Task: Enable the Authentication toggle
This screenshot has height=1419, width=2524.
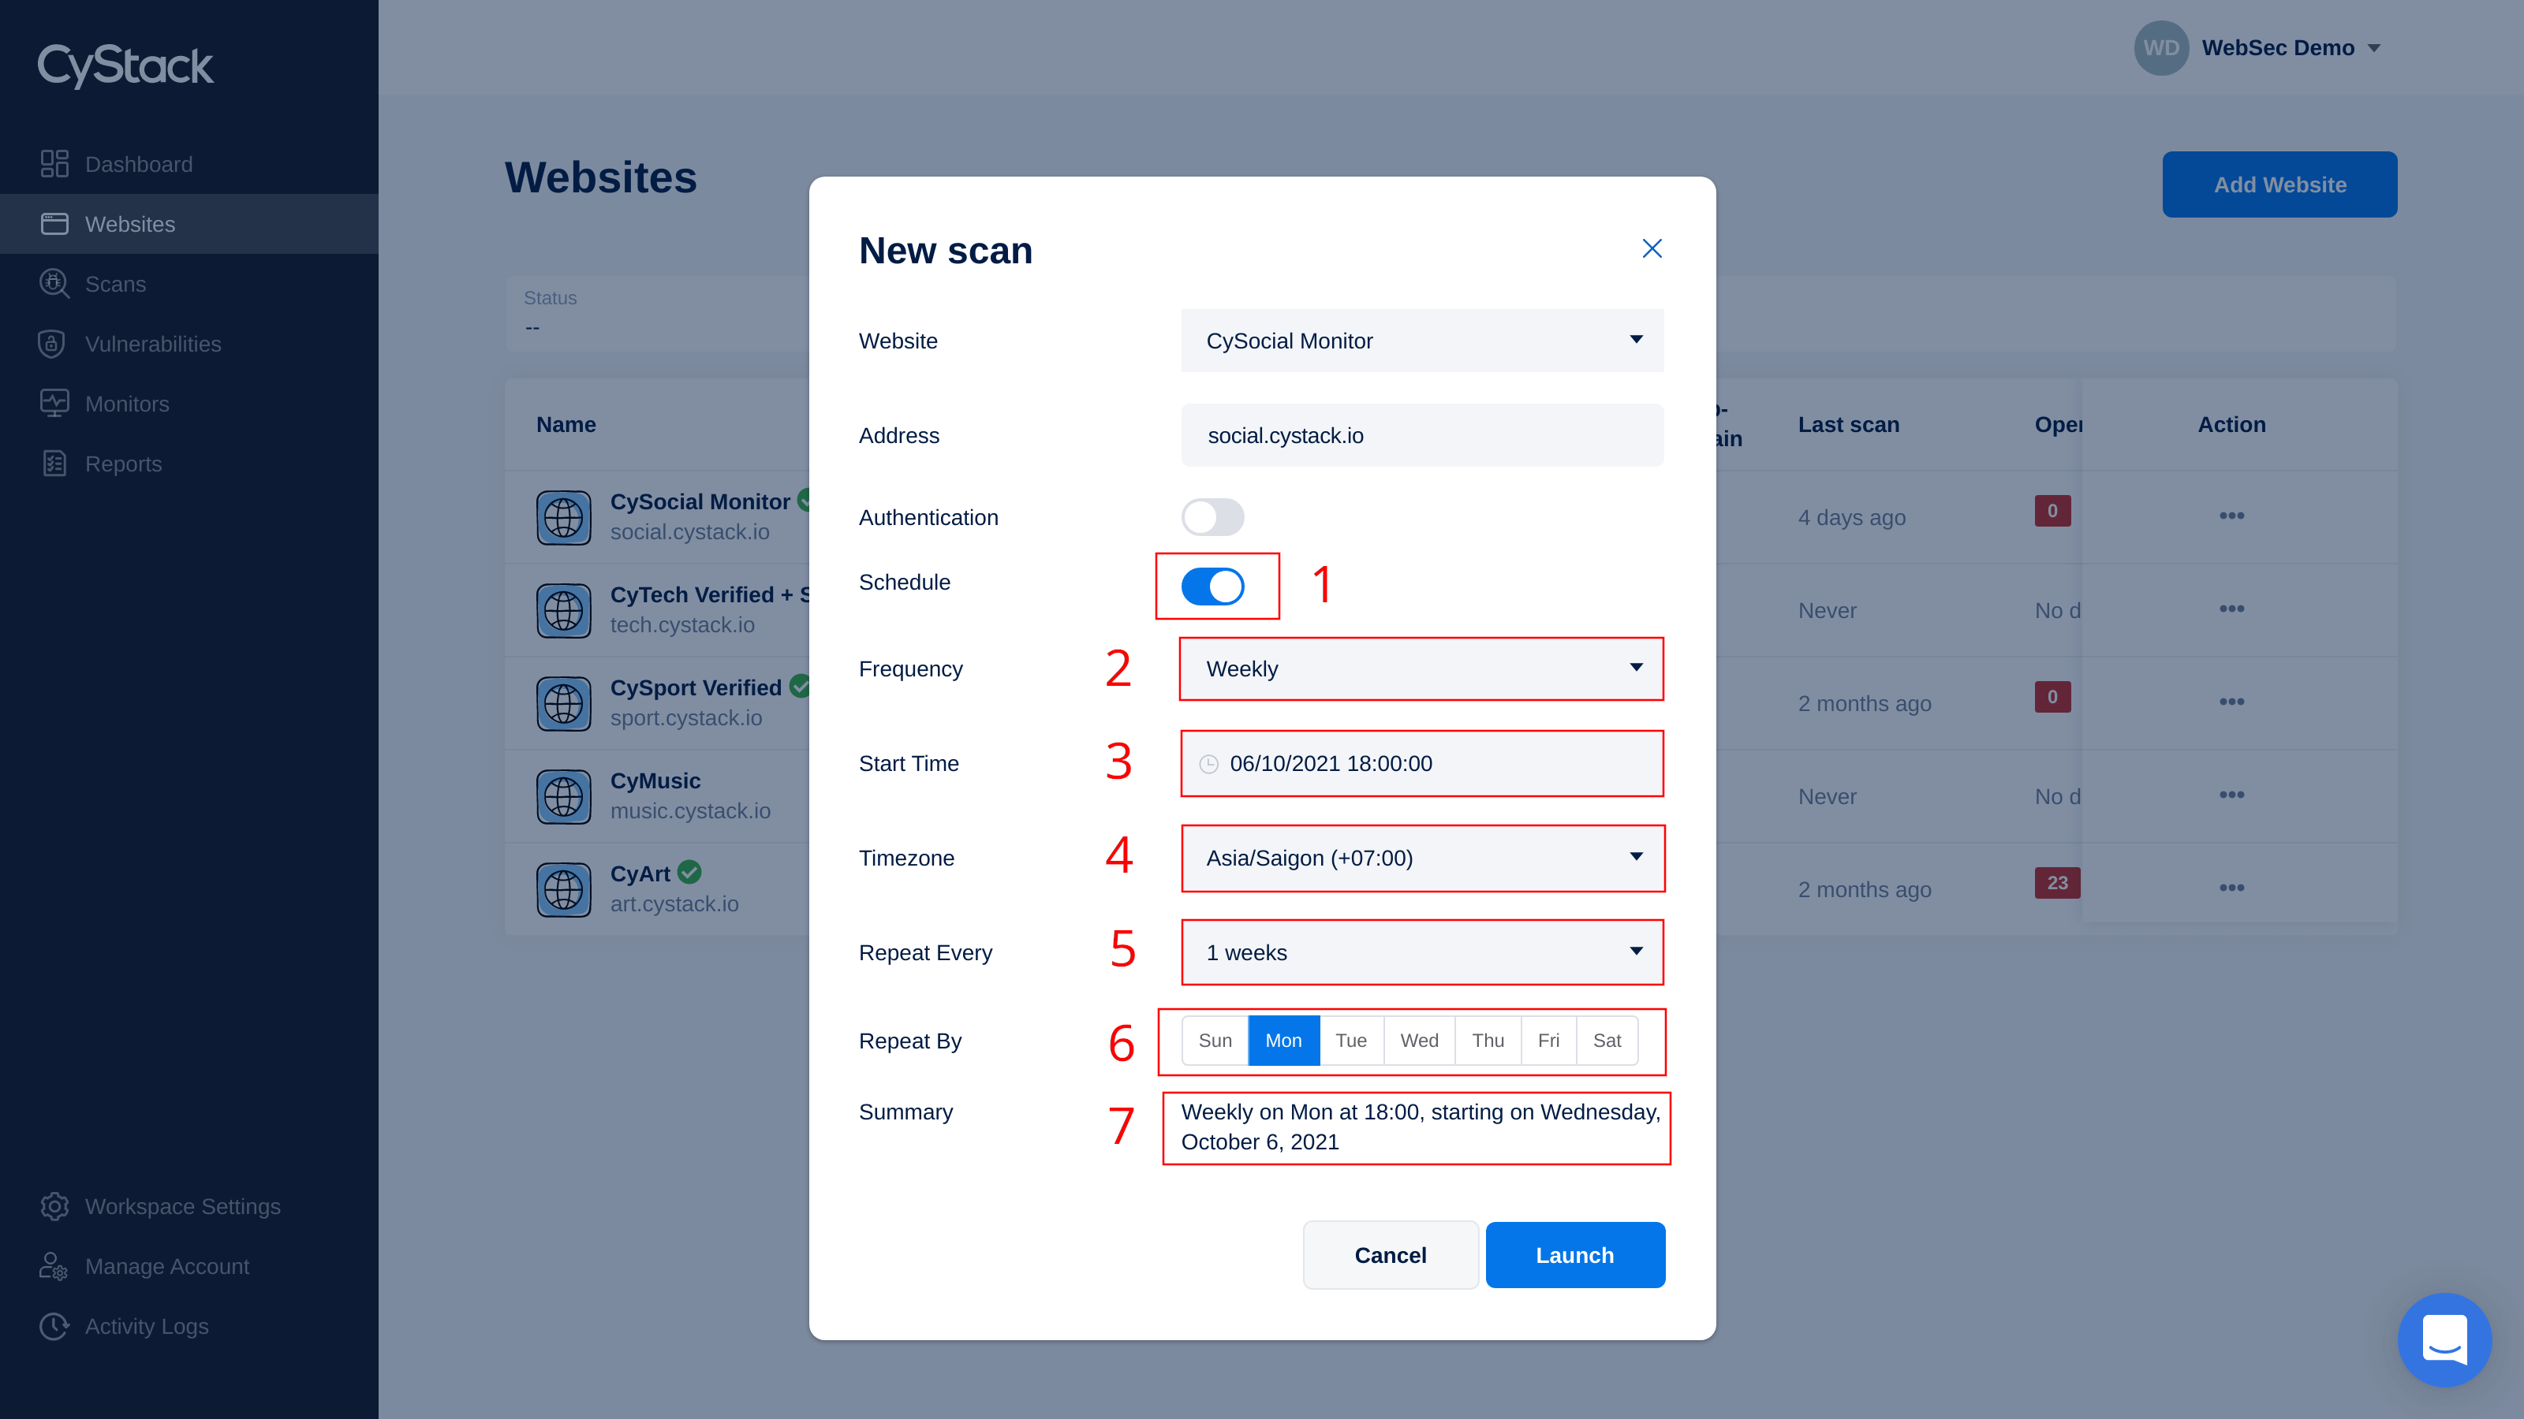Action: click(1212, 517)
